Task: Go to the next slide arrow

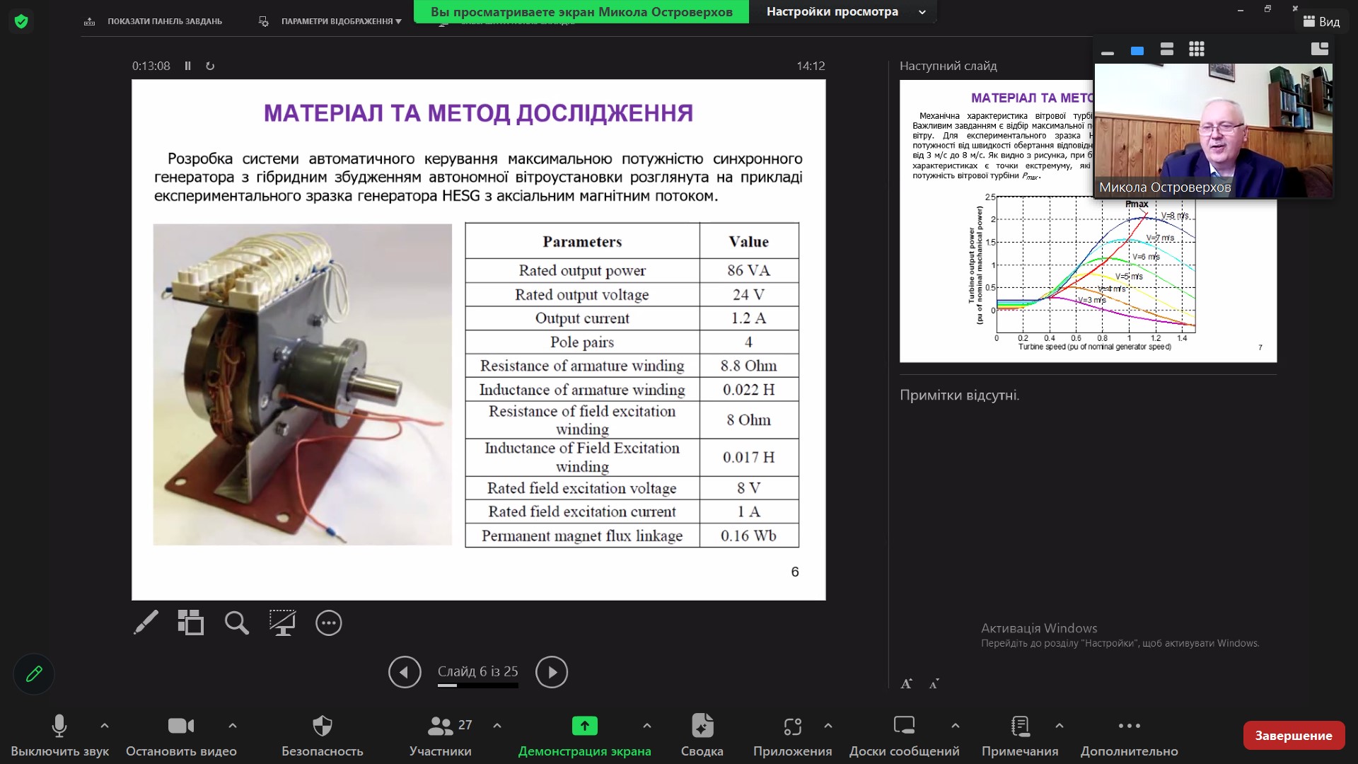Action: (552, 671)
